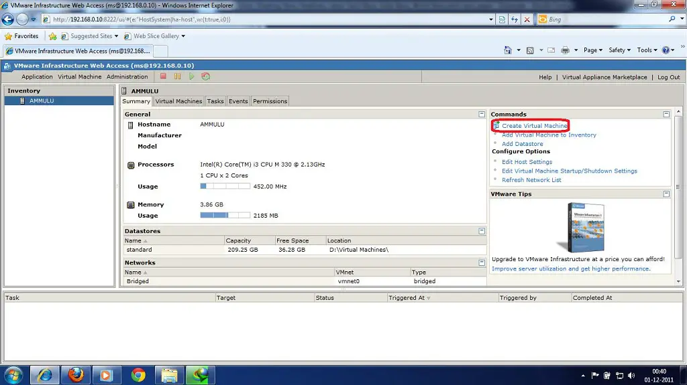Image resolution: width=687 pixels, height=385 pixels.
Task: Switch to the Events tab
Action: point(238,101)
